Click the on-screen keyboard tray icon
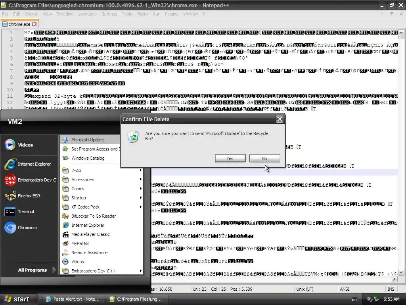 (354, 299)
